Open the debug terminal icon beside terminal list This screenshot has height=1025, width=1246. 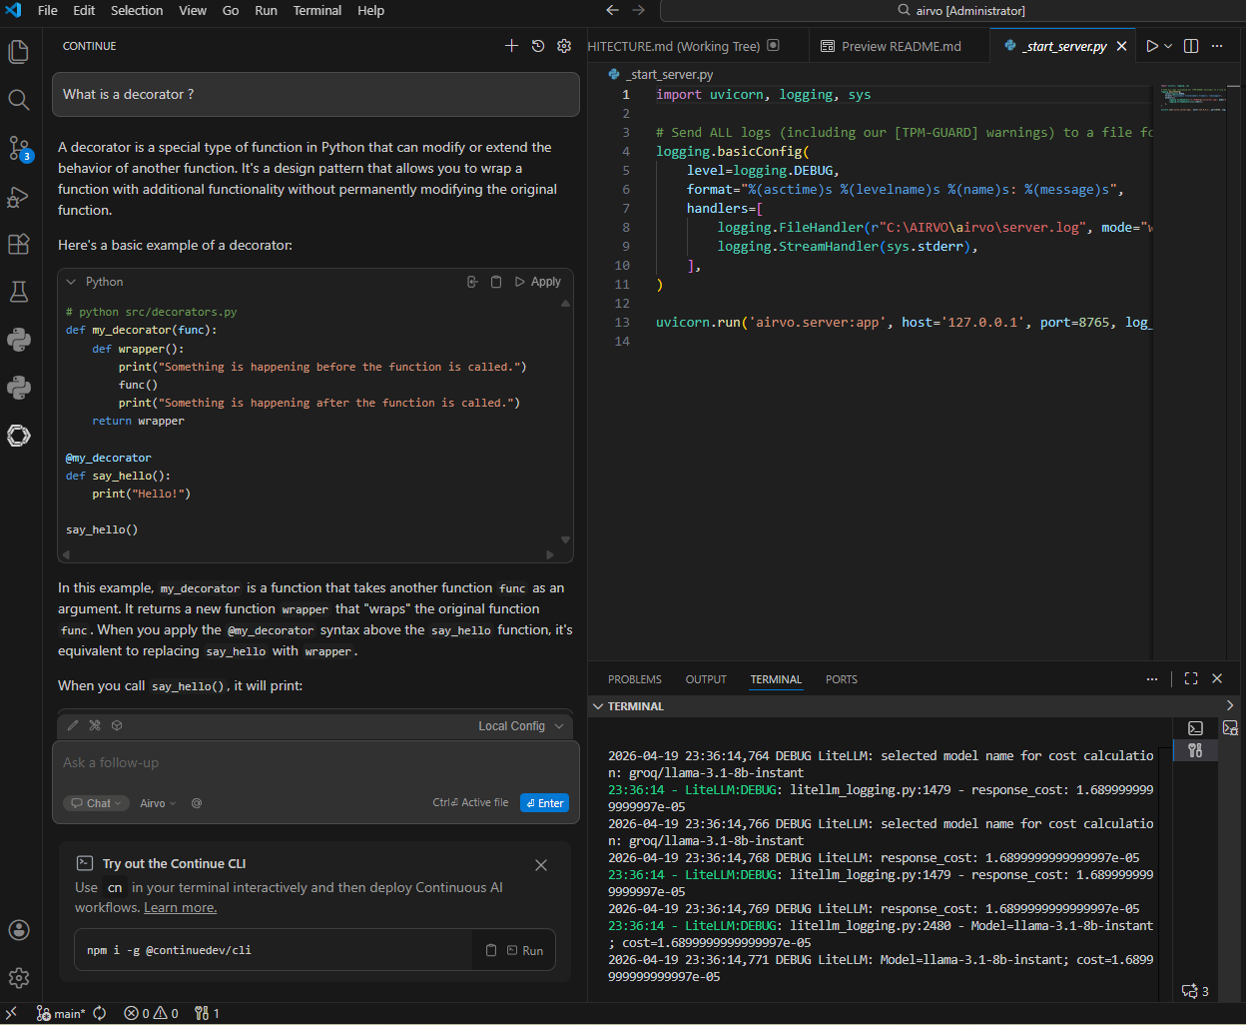[x=1230, y=728]
